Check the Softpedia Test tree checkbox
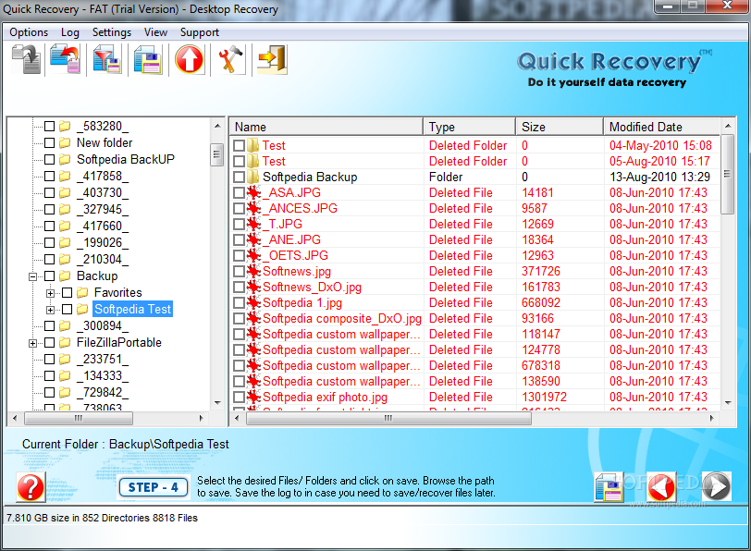Screen dimensions: 751x551 coord(67,310)
